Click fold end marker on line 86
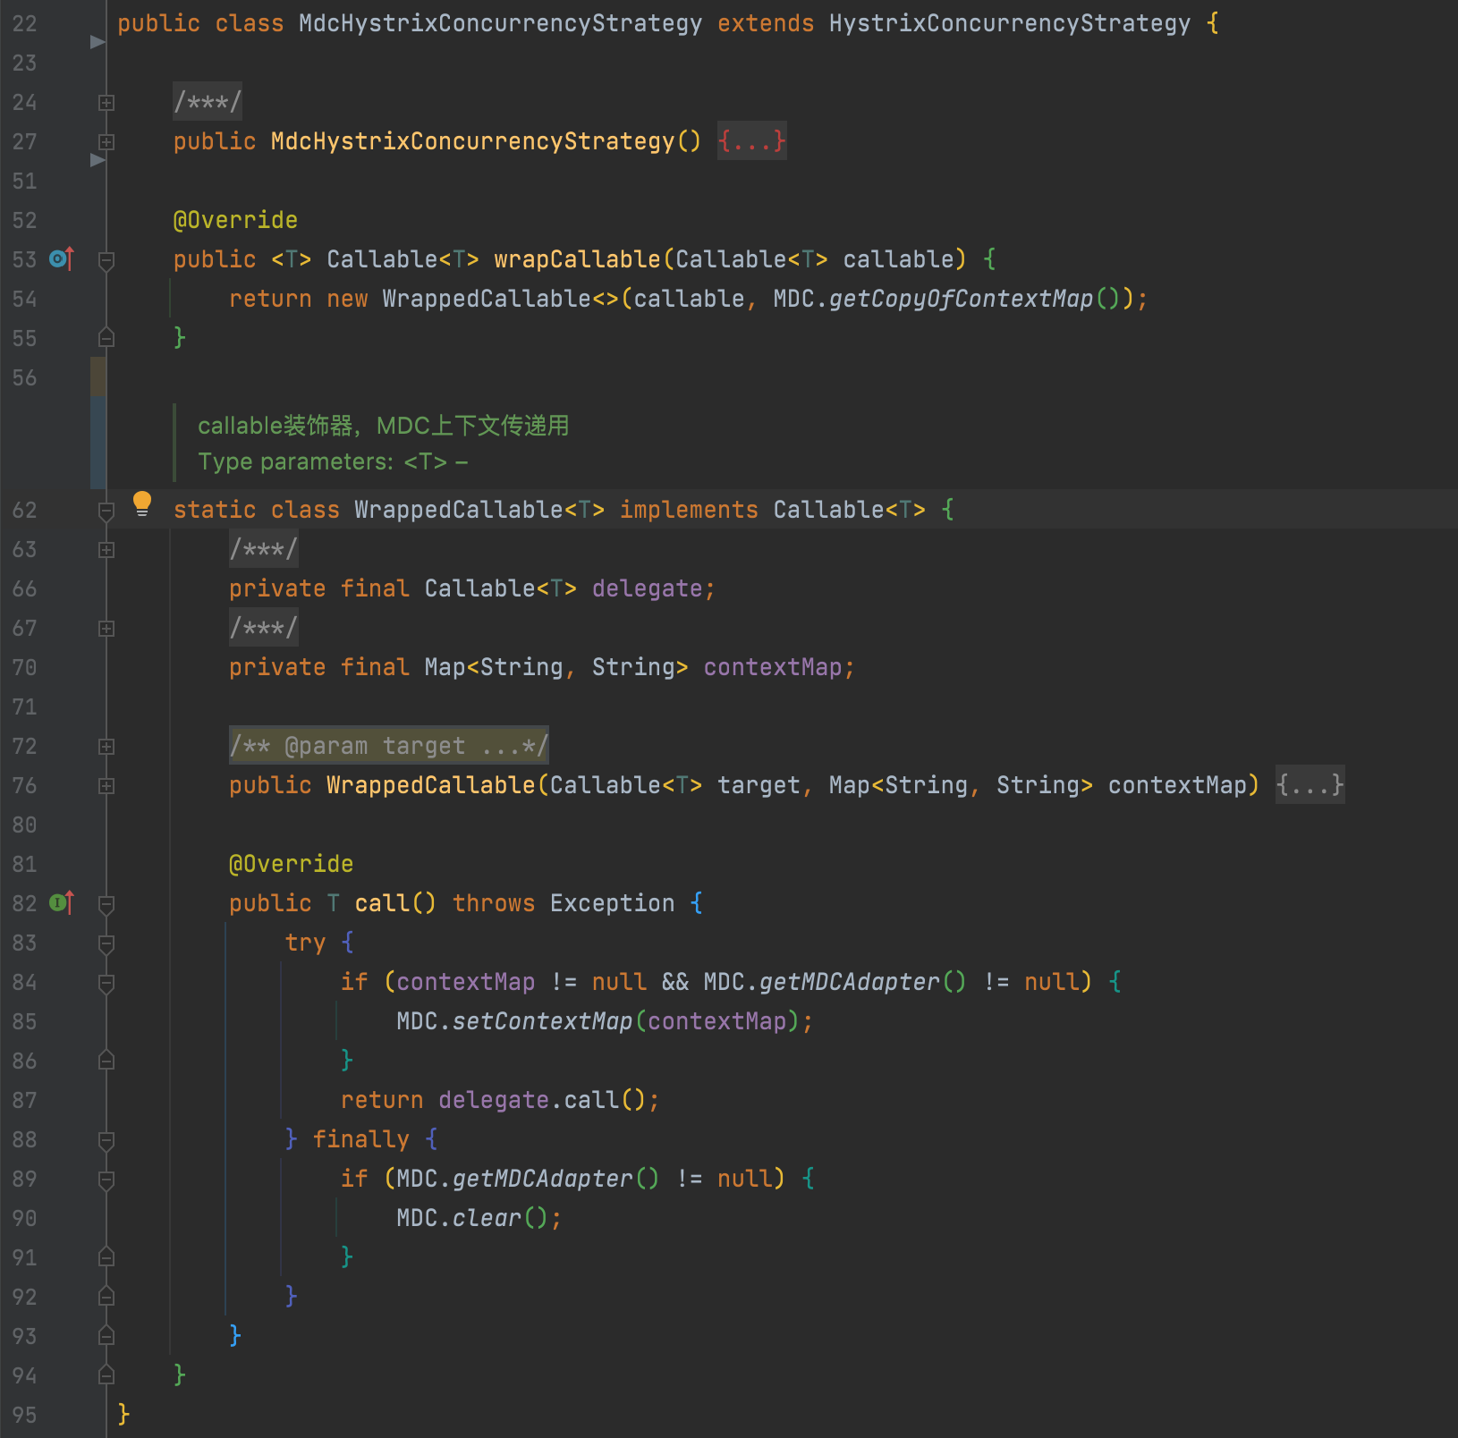 pyautogui.click(x=106, y=1061)
